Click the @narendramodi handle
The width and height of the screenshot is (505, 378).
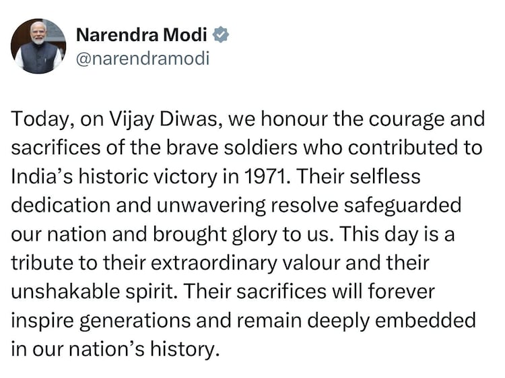tap(143, 59)
